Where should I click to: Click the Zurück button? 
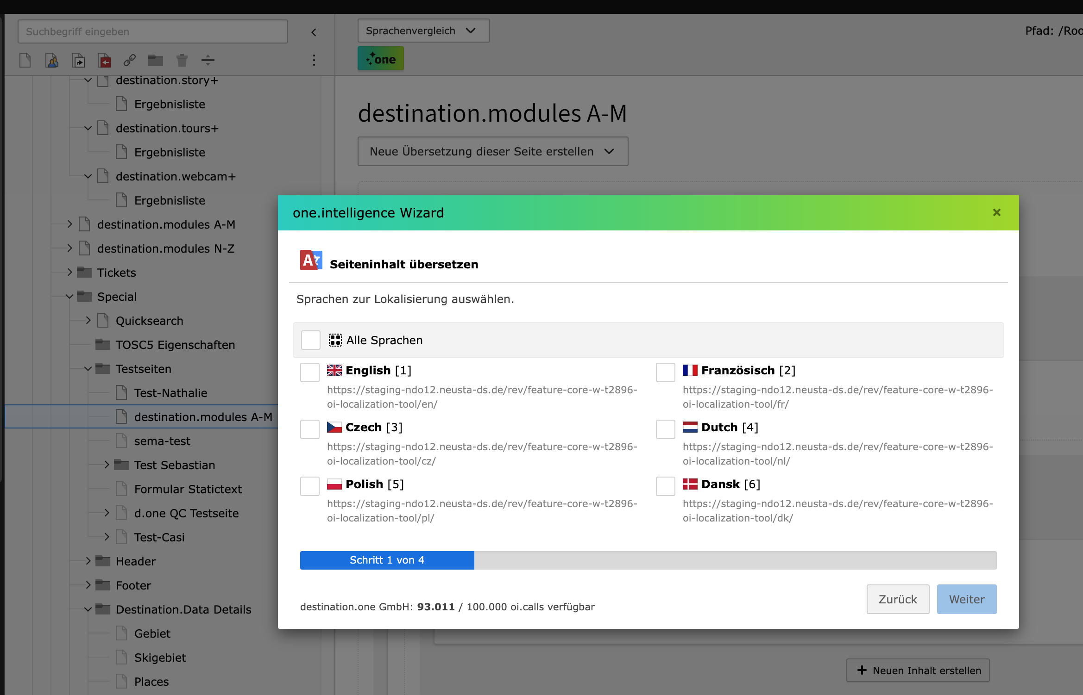pyautogui.click(x=897, y=599)
